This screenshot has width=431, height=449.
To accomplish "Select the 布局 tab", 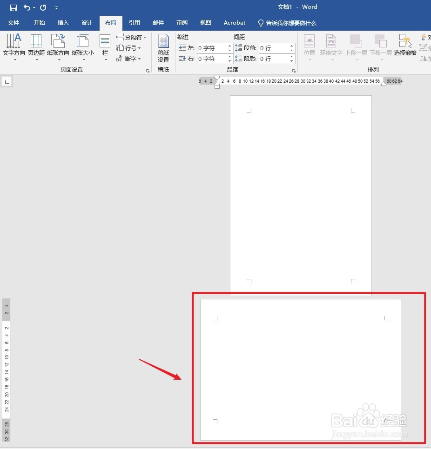I will [111, 23].
